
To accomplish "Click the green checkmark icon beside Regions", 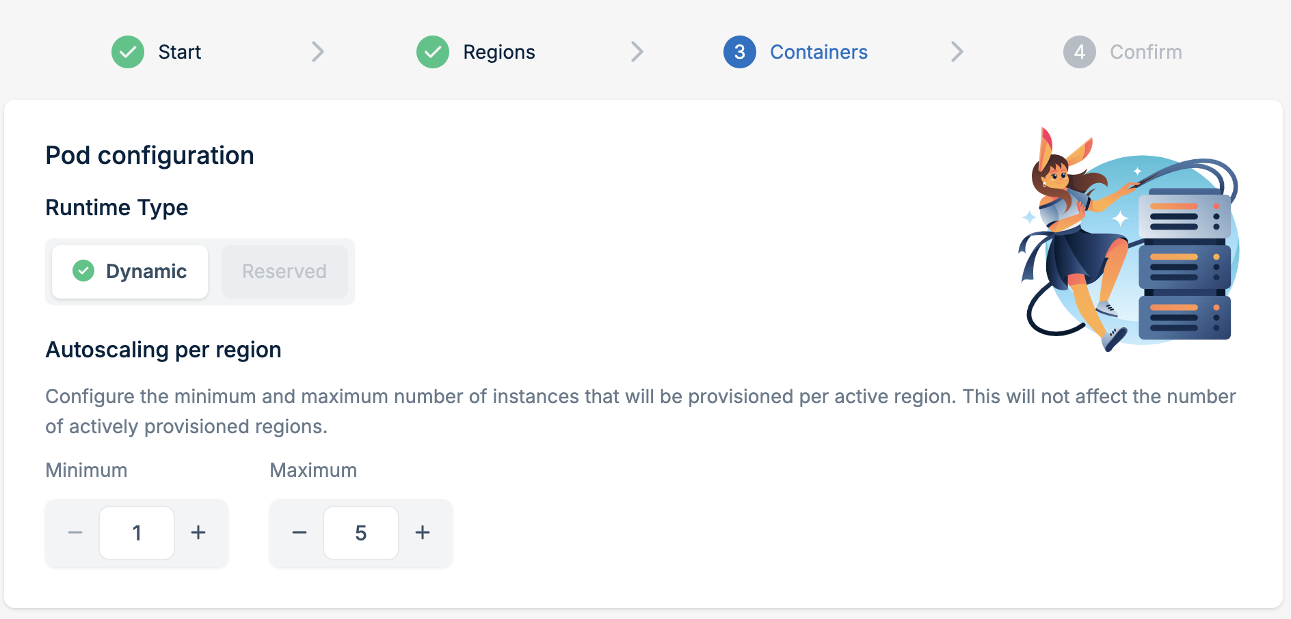I will click(x=433, y=52).
